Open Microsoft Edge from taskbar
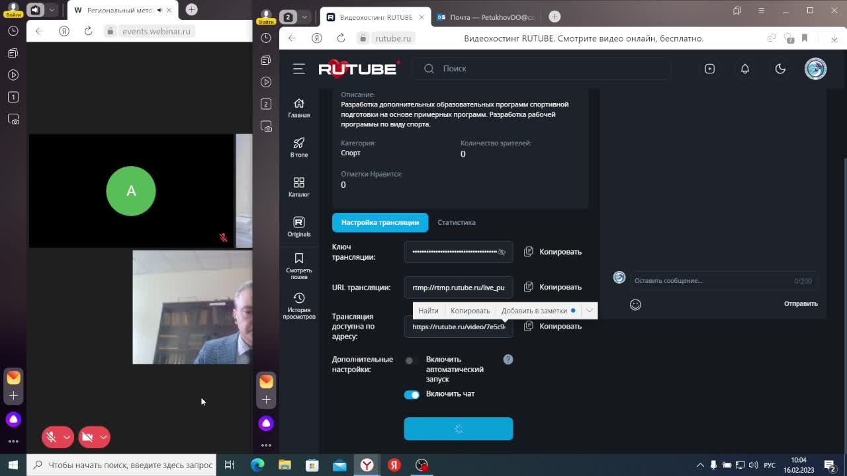This screenshot has height=476, width=847. pos(257,465)
